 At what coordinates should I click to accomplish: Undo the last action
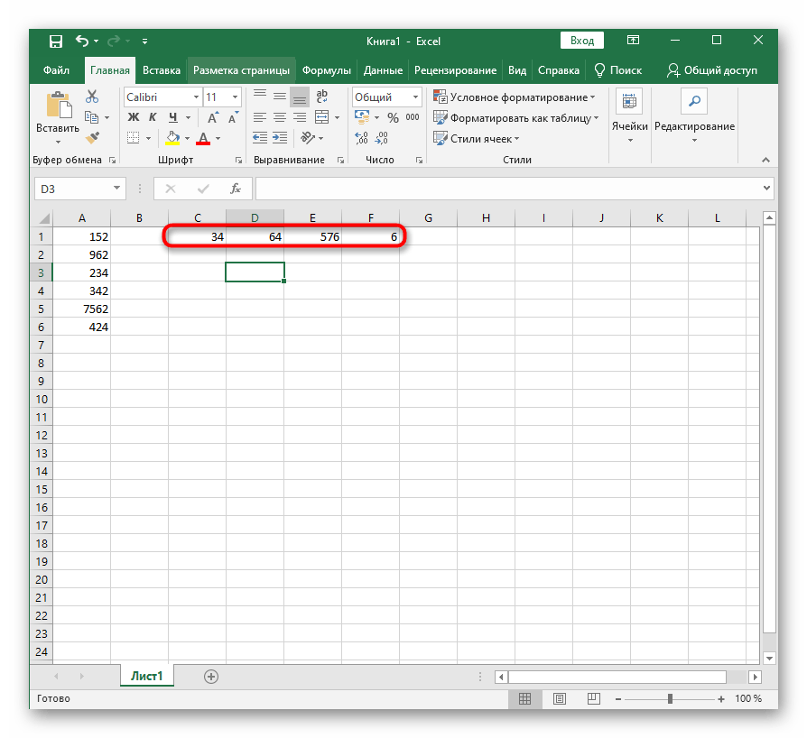(82, 41)
